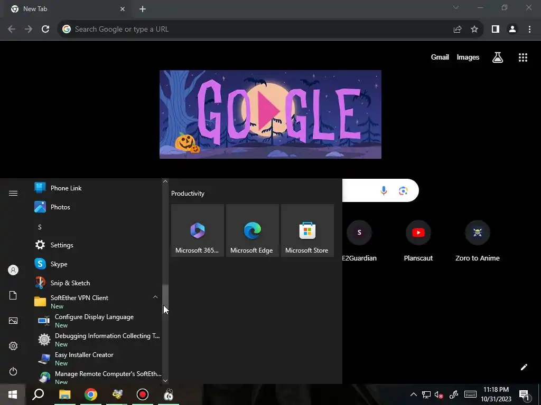Open a new Chrome tab
541x405 pixels.
[x=143, y=9]
